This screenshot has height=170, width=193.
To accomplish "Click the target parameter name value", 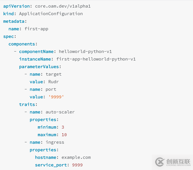I will tap(54, 74).
